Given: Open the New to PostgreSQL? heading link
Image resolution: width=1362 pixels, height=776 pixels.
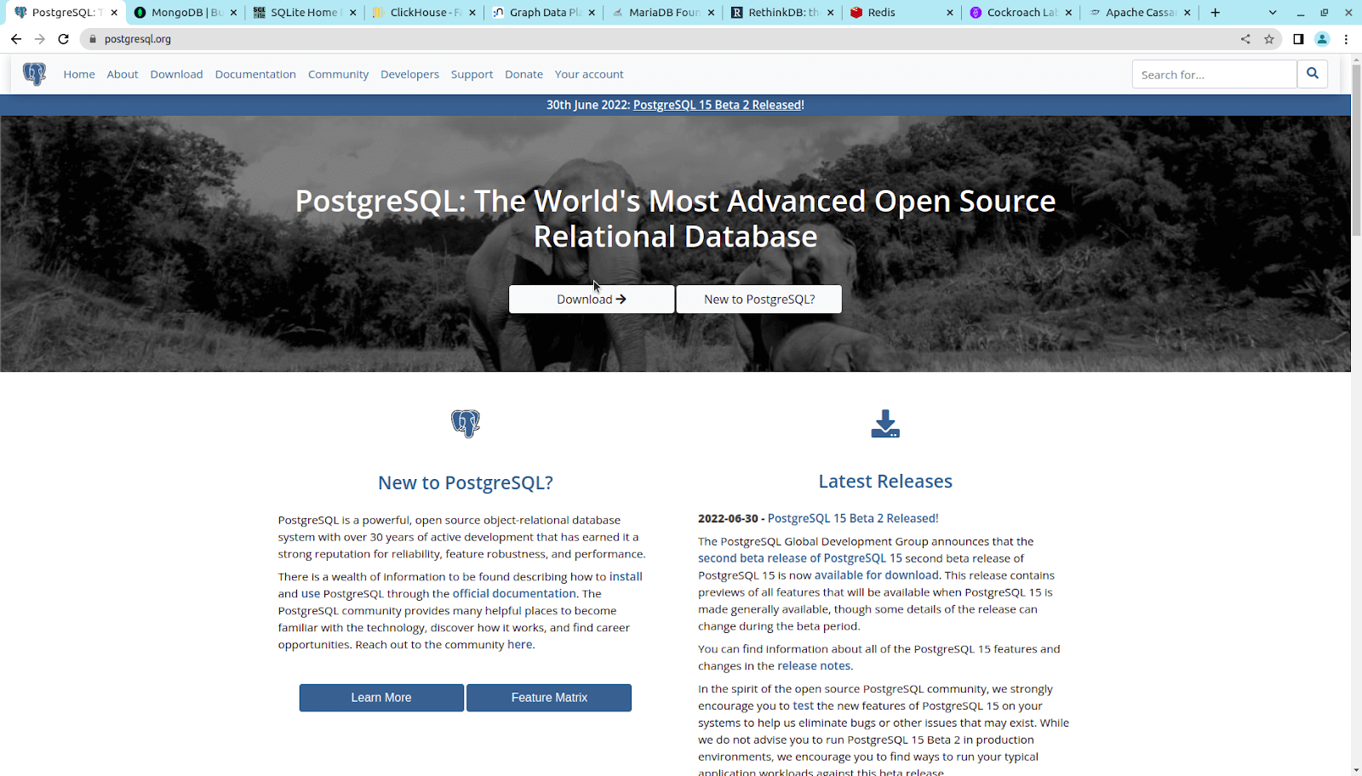Looking at the screenshot, I should pos(466,482).
